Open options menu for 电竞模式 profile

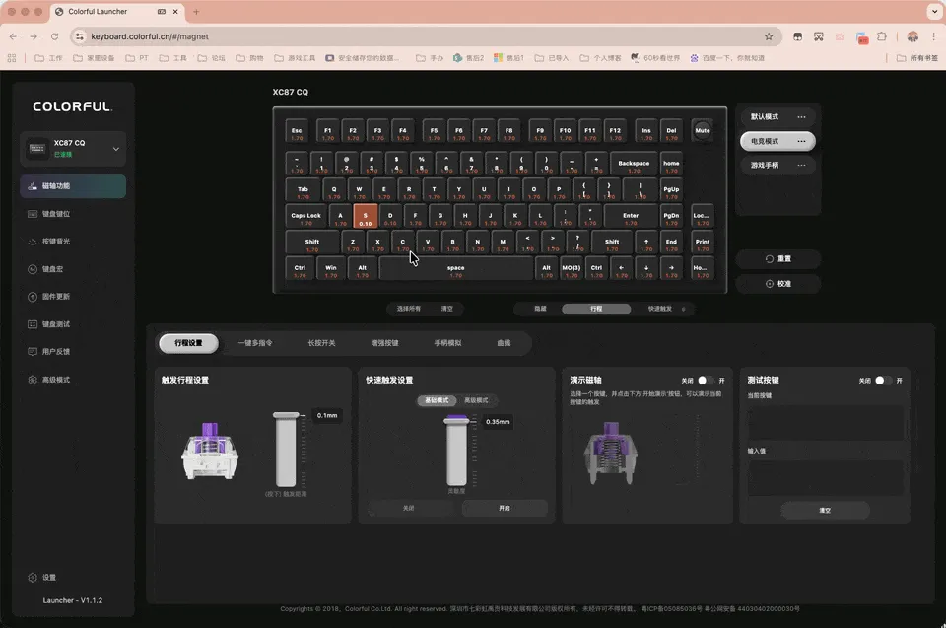[801, 141]
